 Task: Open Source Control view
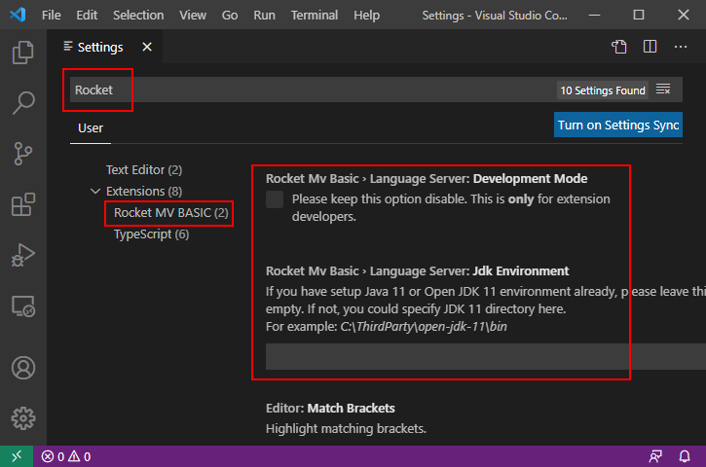click(22, 154)
